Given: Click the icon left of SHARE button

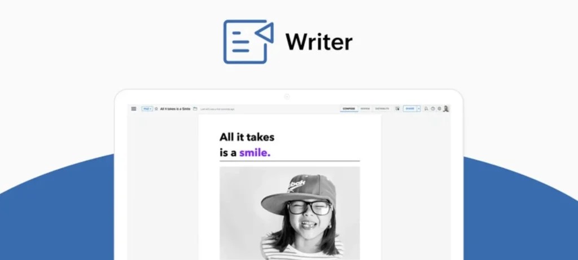Looking at the screenshot, I should coord(397,109).
